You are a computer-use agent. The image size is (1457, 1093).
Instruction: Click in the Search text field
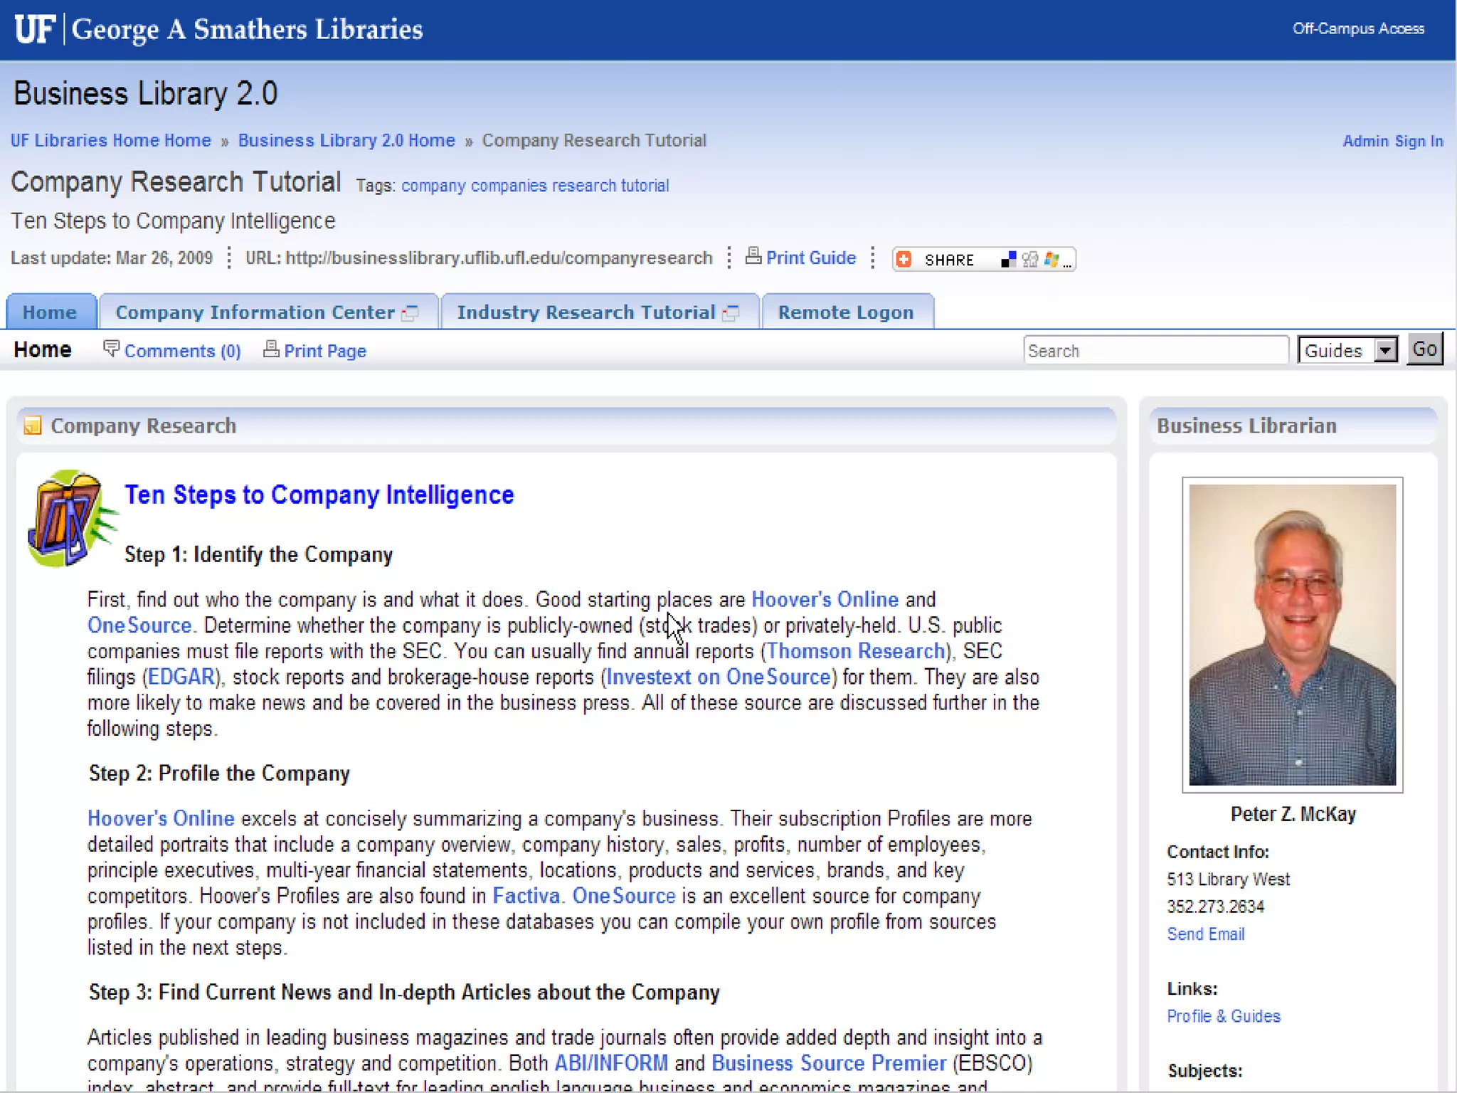pos(1155,350)
